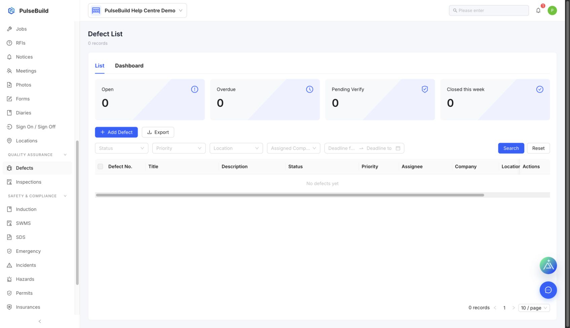Go to Meetings in the sidebar

37,71
